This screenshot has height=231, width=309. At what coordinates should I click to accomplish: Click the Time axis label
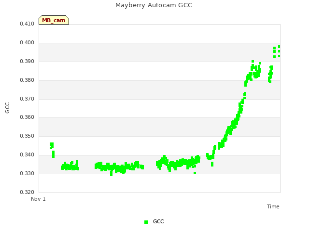click(x=273, y=206)
